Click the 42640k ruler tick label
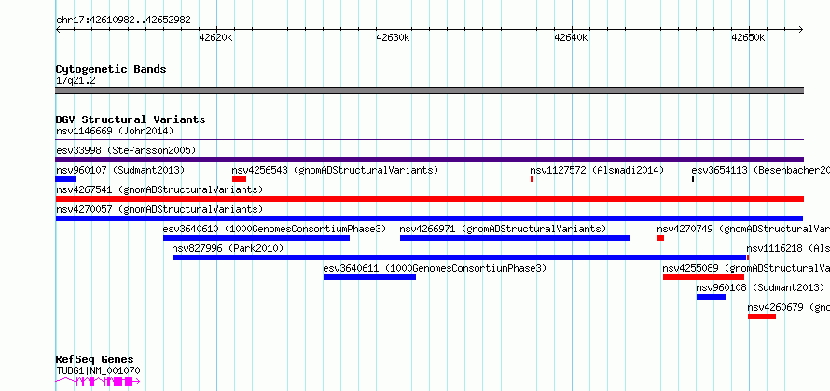The image size is (830, 391). pos(571,38)
